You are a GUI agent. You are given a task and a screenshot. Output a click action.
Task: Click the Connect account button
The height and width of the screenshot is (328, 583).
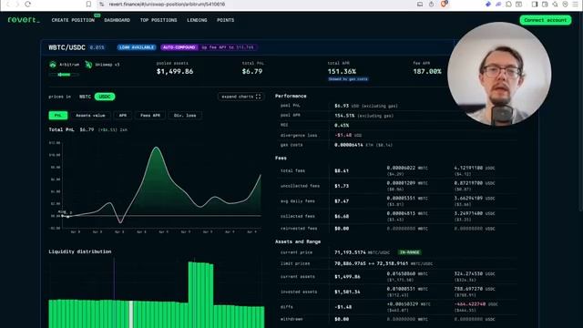tap(546, 20)
